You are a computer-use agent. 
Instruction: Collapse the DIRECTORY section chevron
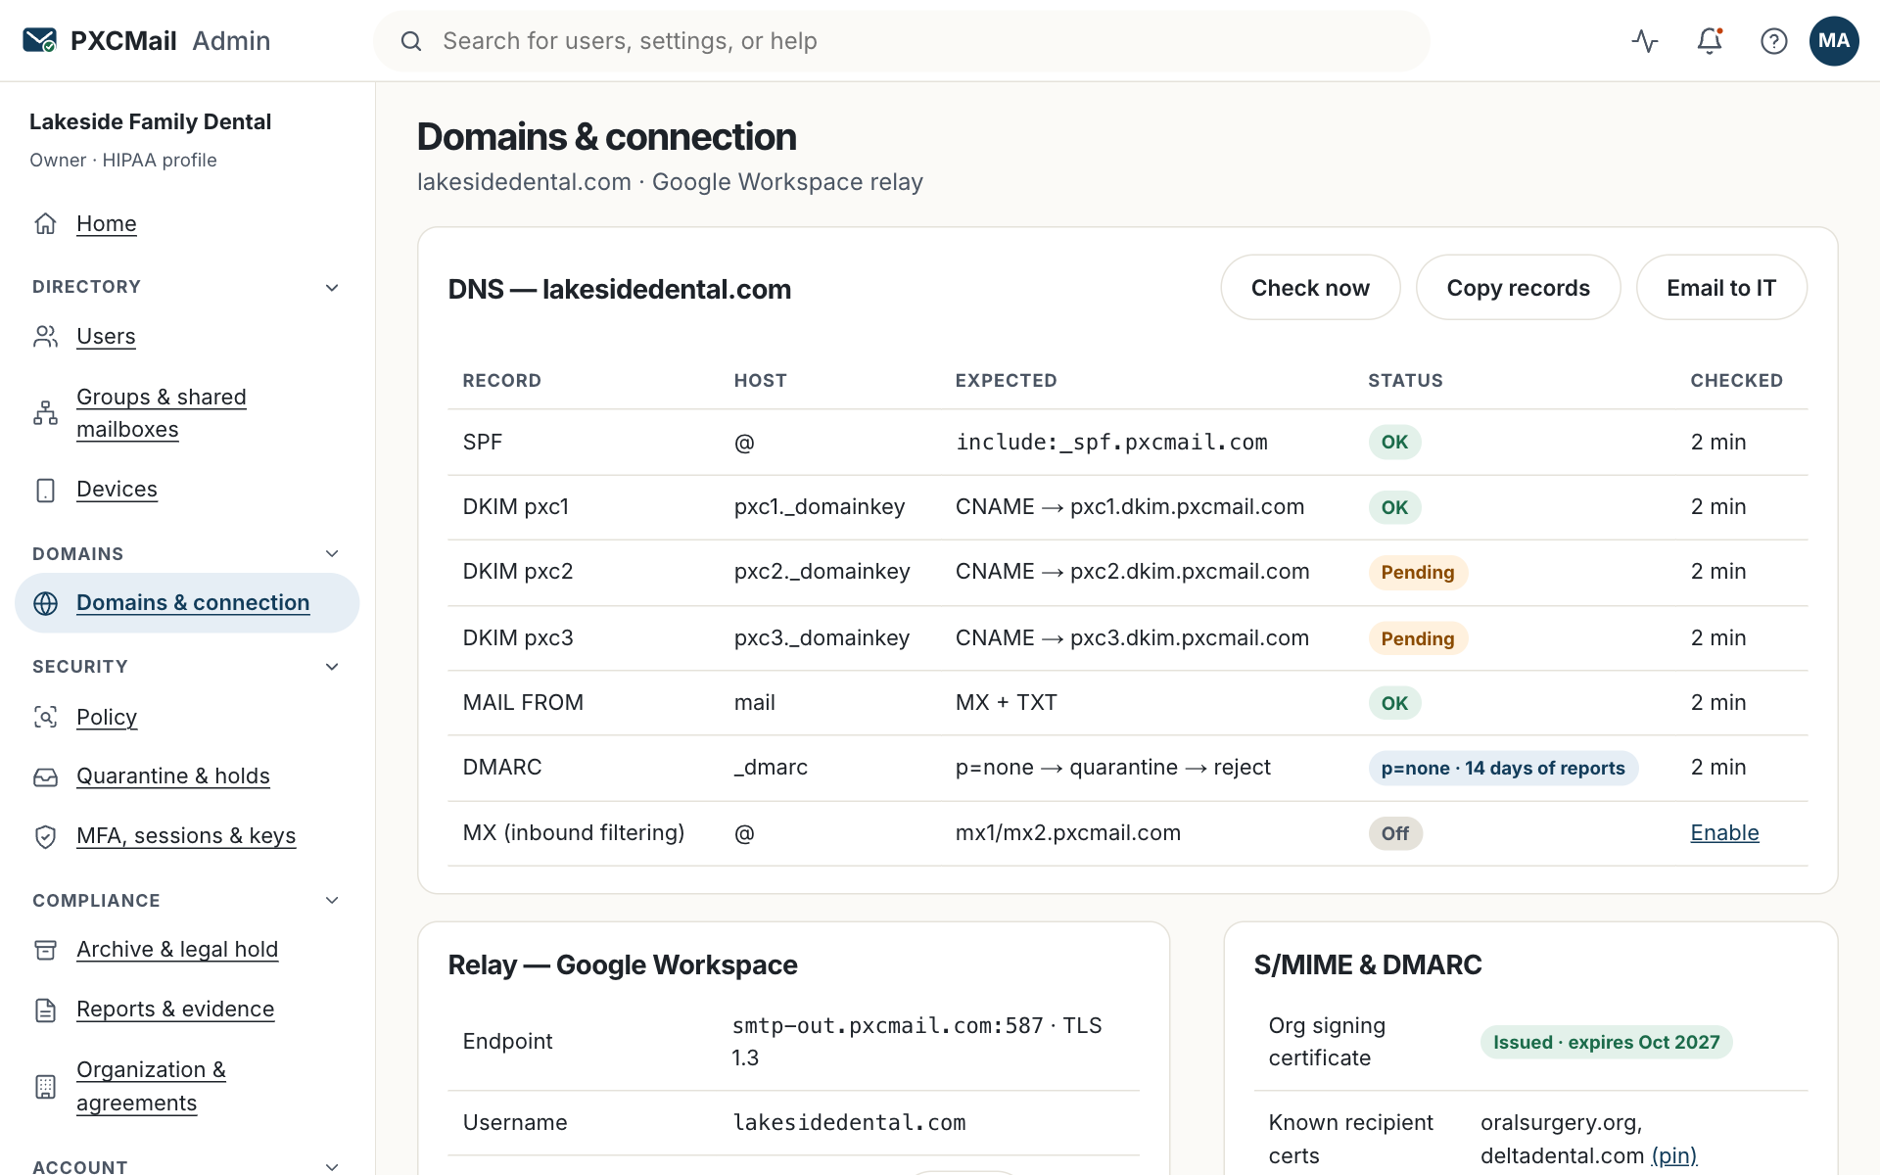332,287
